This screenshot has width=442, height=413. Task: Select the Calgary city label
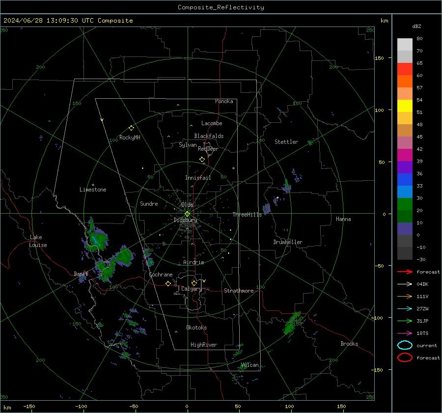pos(192,289)
